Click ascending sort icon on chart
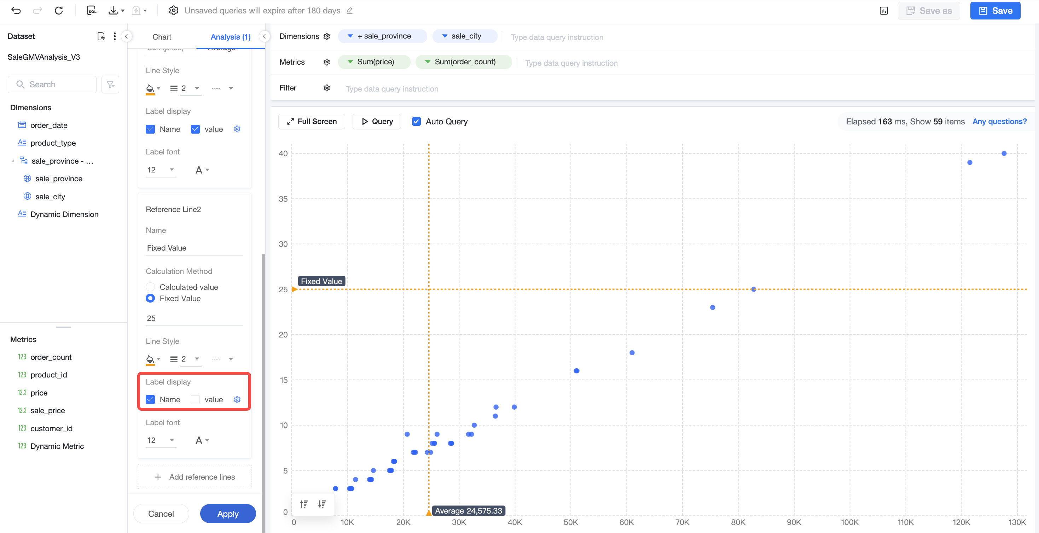 click(x=304, y=504)
